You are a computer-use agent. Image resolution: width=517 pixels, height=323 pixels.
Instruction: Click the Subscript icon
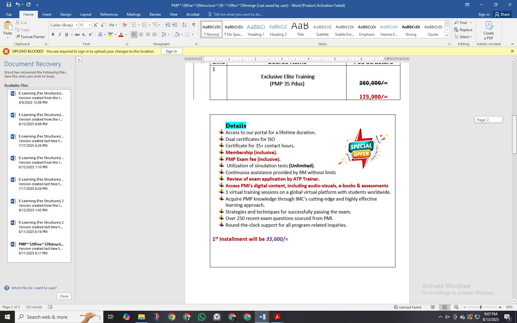(x=84, y=34)
